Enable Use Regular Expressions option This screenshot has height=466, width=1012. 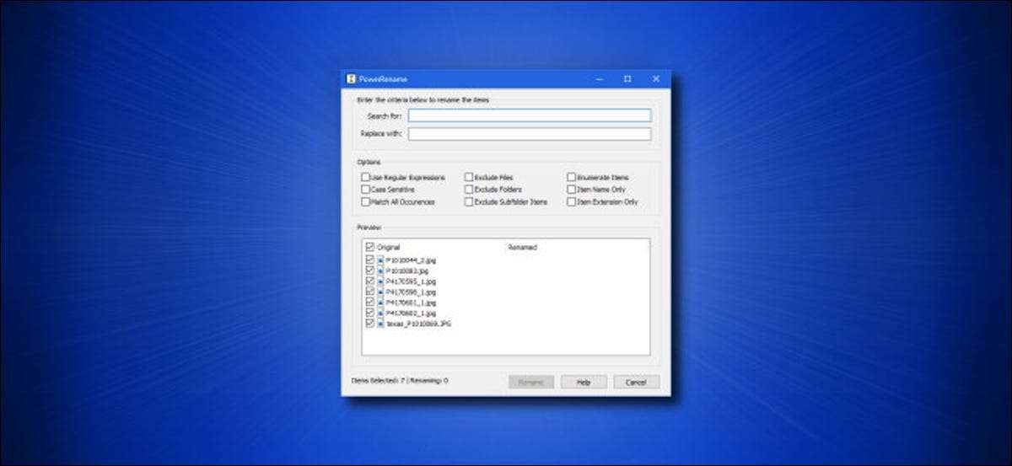pos(365,178)
